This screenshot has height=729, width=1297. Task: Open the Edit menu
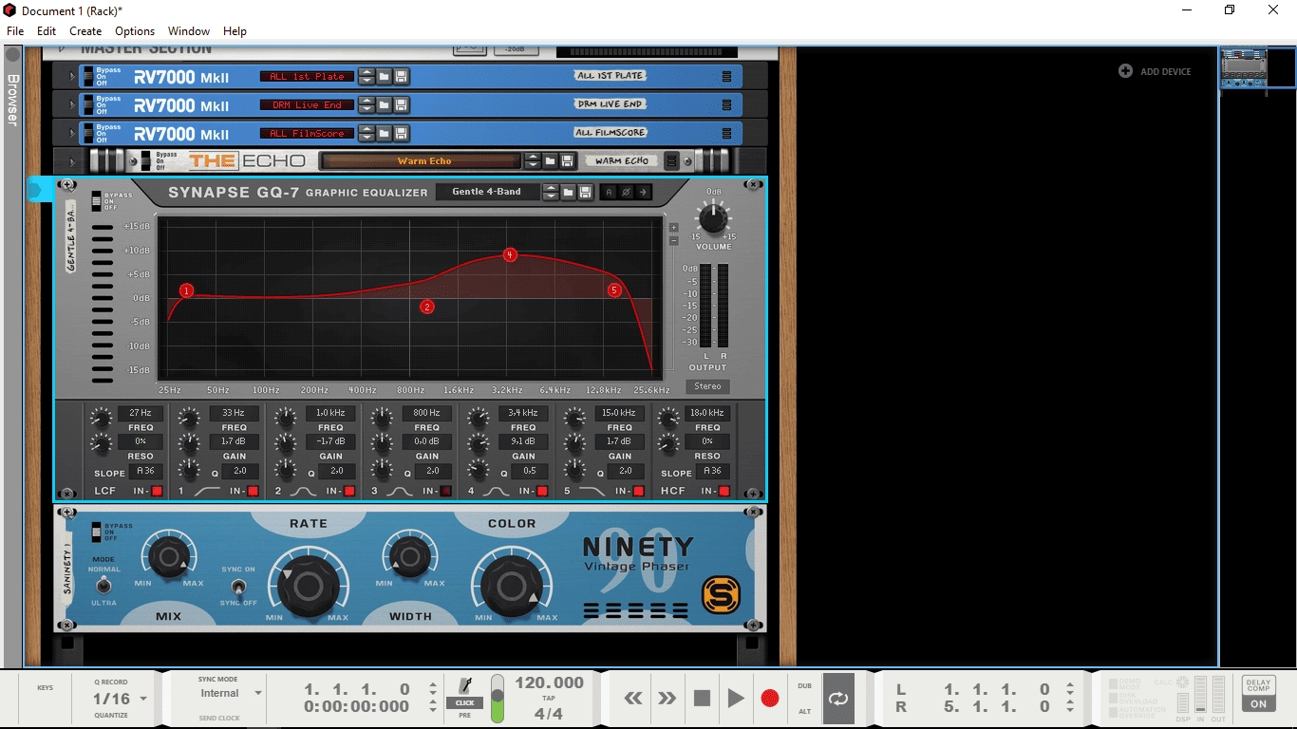(x=47, y=31)
